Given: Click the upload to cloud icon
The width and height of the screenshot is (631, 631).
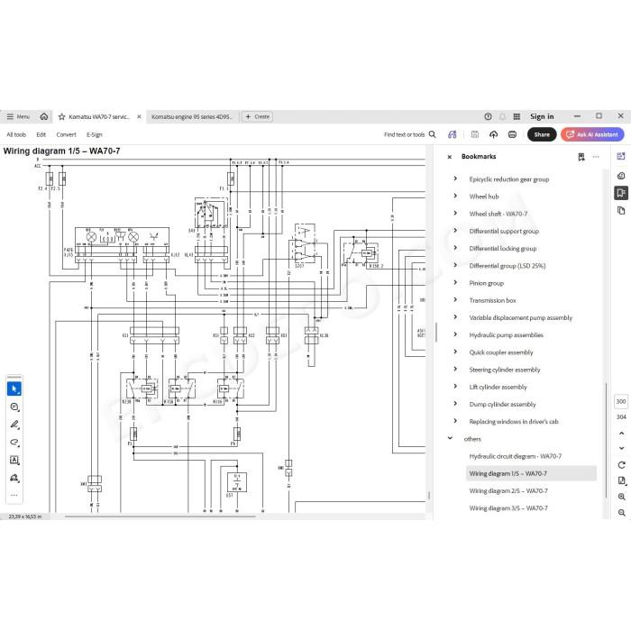Looking at the screenshot, I should [493, 134].
